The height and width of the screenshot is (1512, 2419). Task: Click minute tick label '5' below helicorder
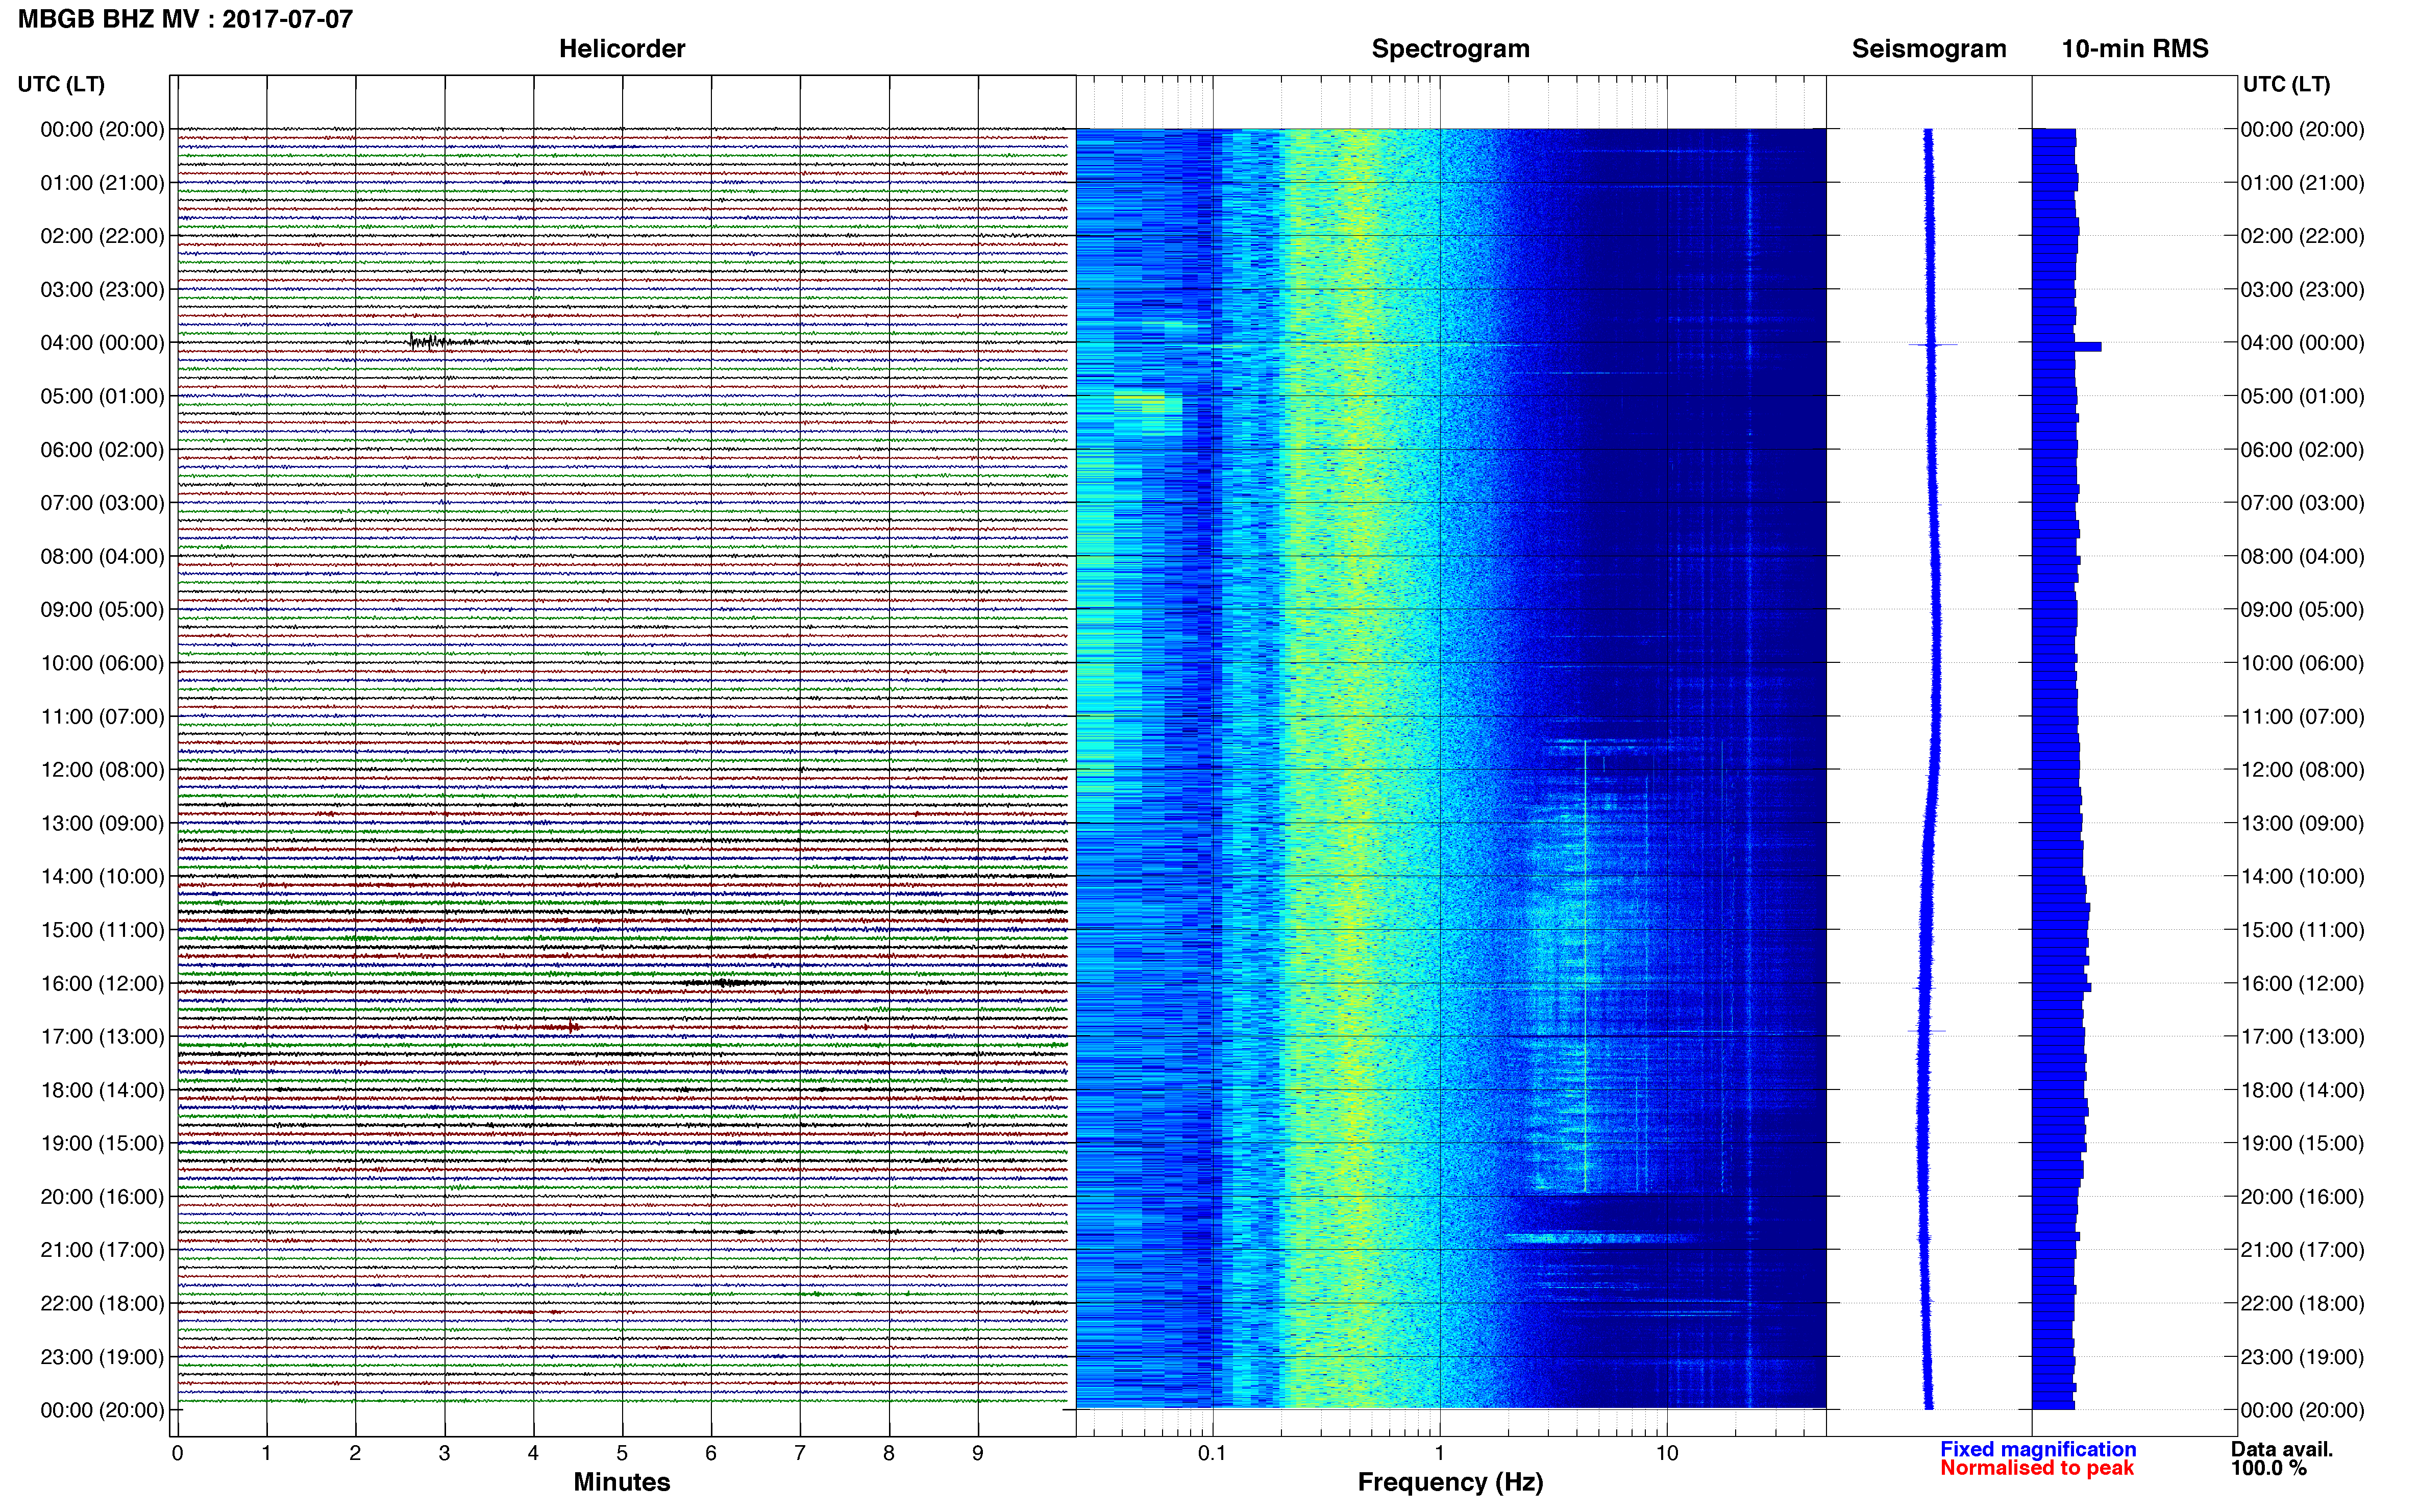622,1453
